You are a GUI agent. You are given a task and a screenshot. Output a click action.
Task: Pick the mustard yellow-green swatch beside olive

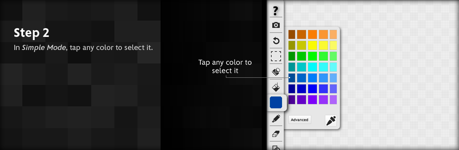(302, 45)
